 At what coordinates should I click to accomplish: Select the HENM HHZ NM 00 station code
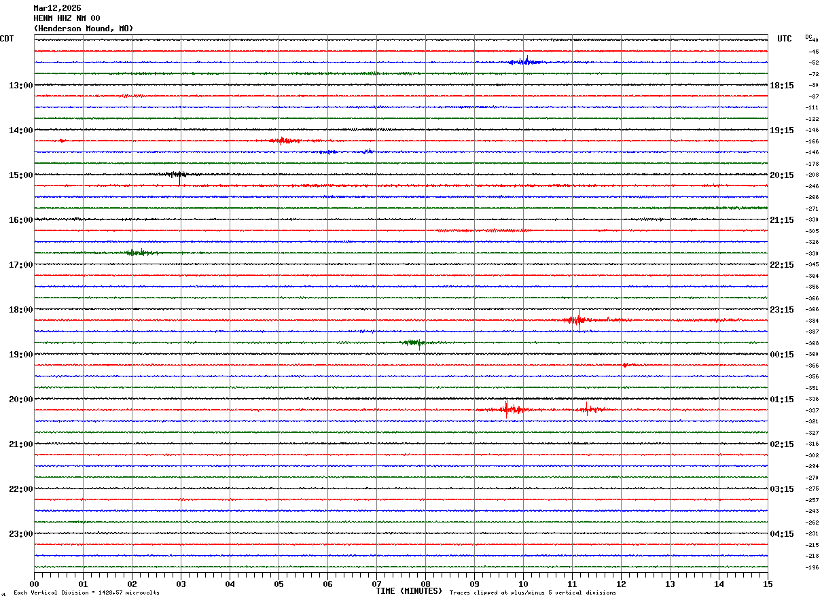(67, 18)
